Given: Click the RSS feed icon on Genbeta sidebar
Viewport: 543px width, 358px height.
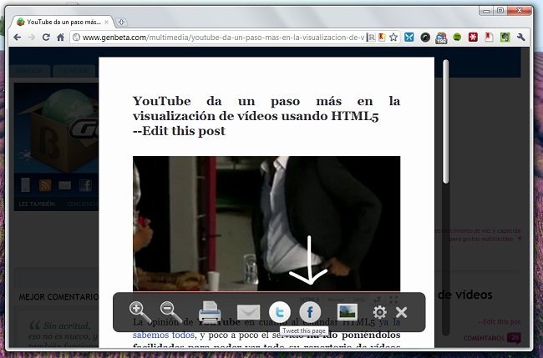Looking at the screenshot, I should coord(45,185).
